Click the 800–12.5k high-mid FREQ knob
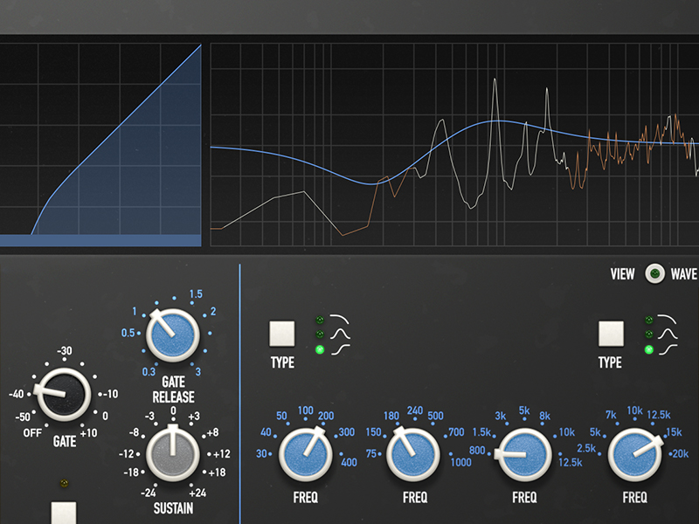 click(x=523, y=455)
